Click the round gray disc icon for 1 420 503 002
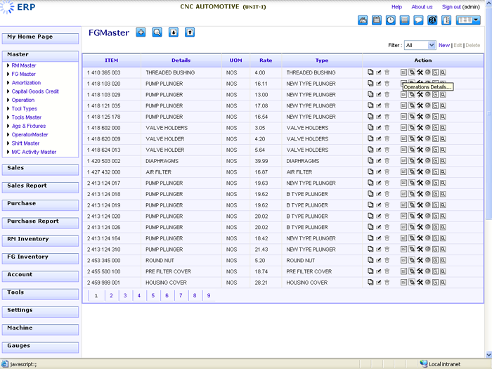The height and width of the screenshot is (369, 492). (x=427, y=161)
